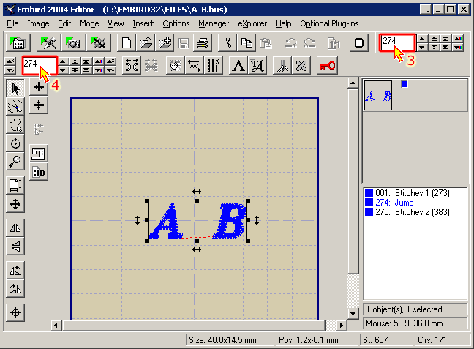
Task: Click the green-cornered cross-stitch icon
Action: tap(99, 42)
